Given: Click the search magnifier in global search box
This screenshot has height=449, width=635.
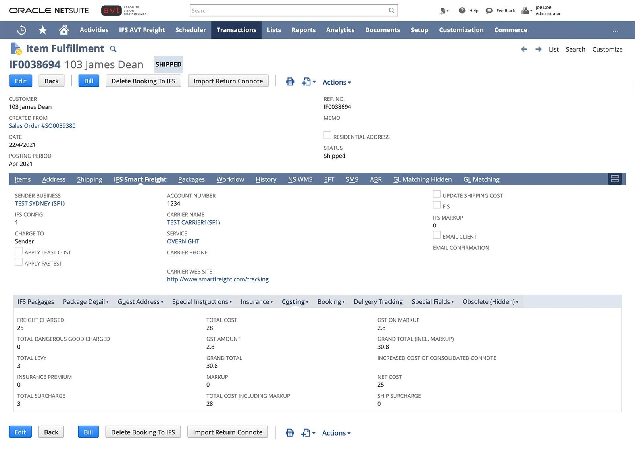Looking at the screenshot, I should click(392, 10).
